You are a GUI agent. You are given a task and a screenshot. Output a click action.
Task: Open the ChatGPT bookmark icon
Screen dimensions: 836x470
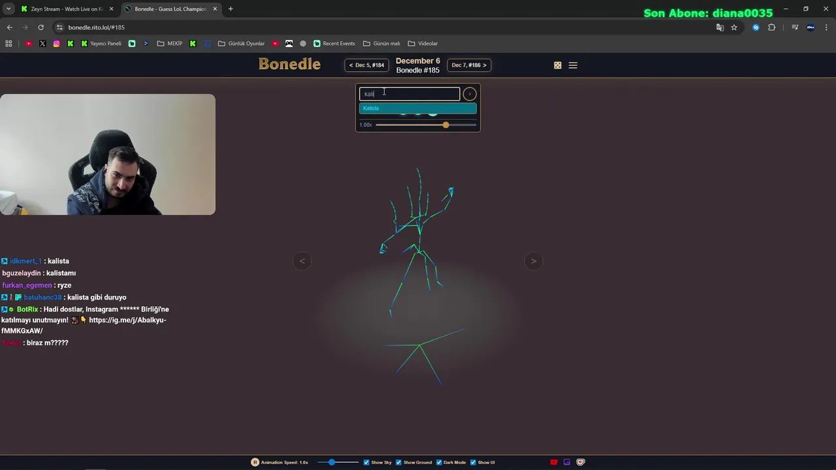coord(303,44)
